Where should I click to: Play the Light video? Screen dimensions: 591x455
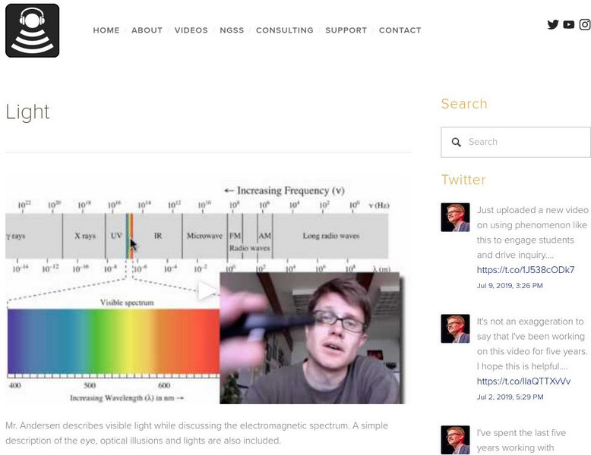click(207, 291)
